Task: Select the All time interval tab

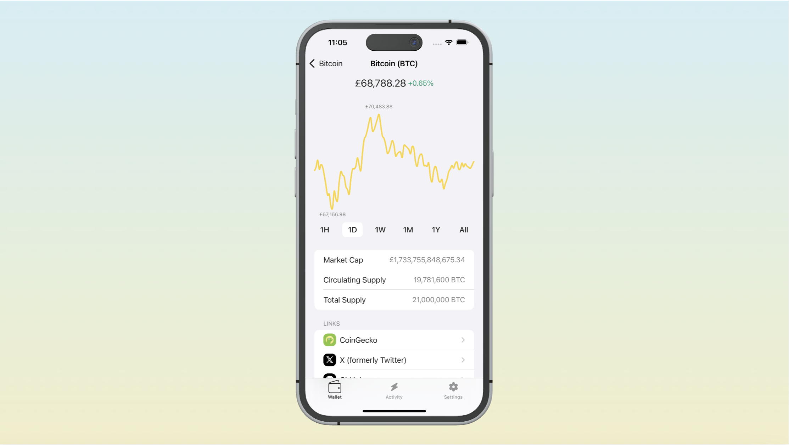Action: [463, 229]
